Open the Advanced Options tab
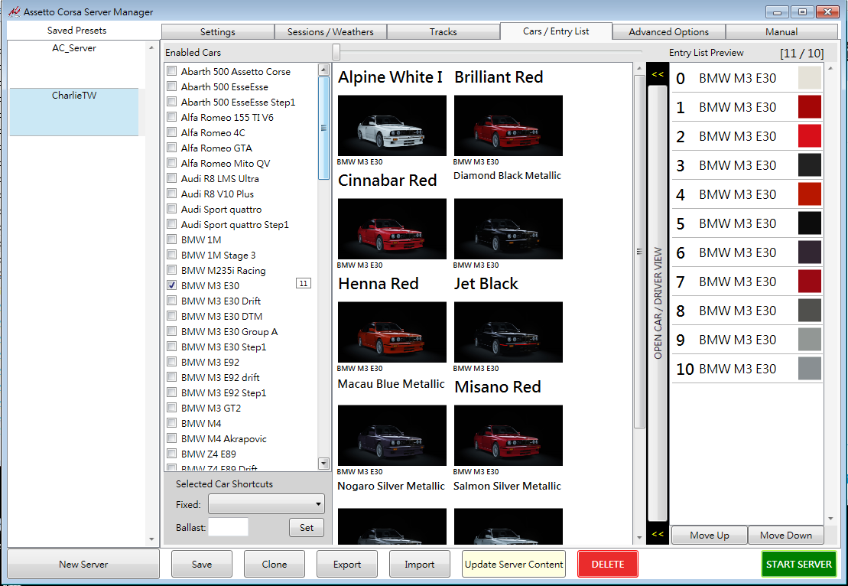The width and height of the screenshot is (848, 586). (x=668, y=32)
